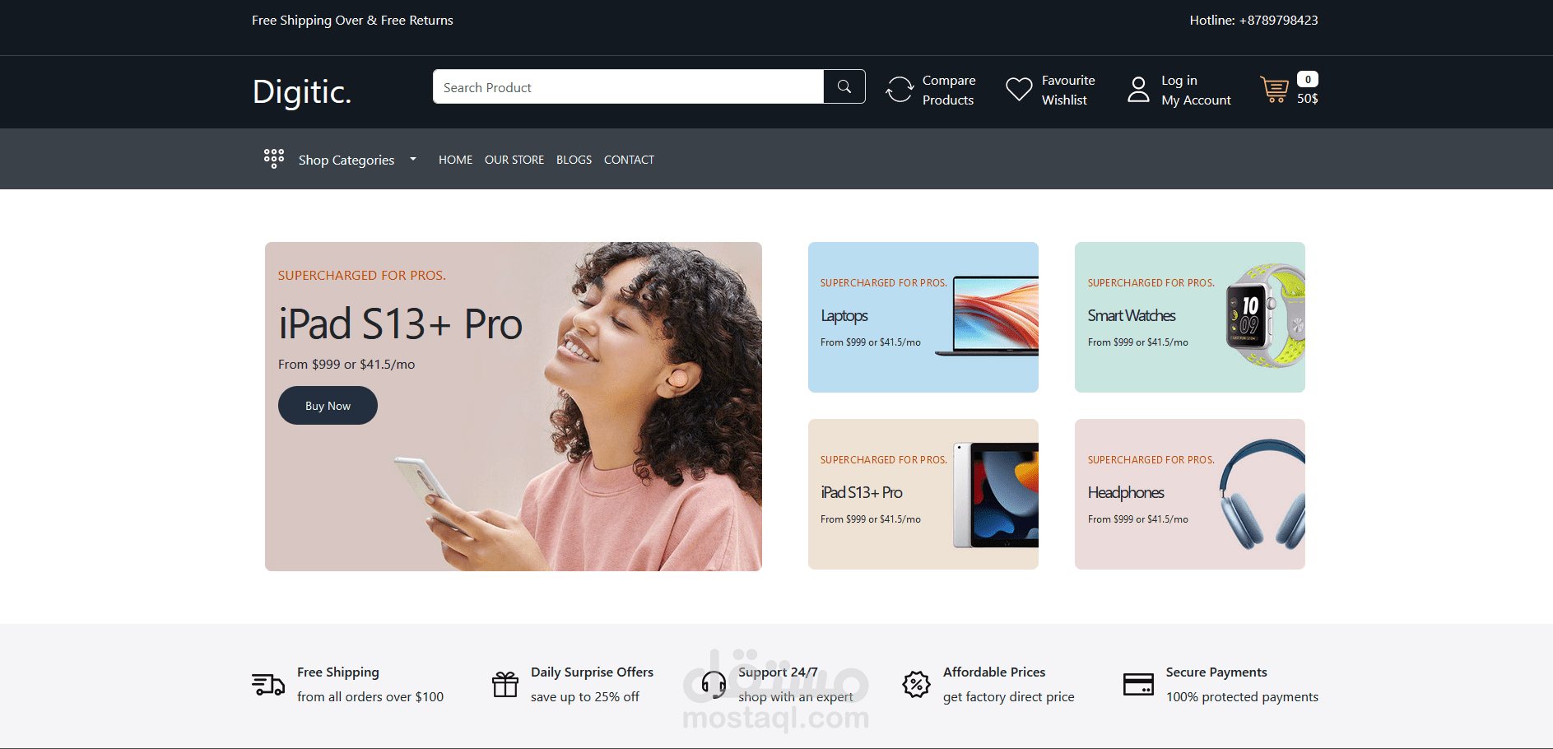Click the Buy Now button

point(328,405)
